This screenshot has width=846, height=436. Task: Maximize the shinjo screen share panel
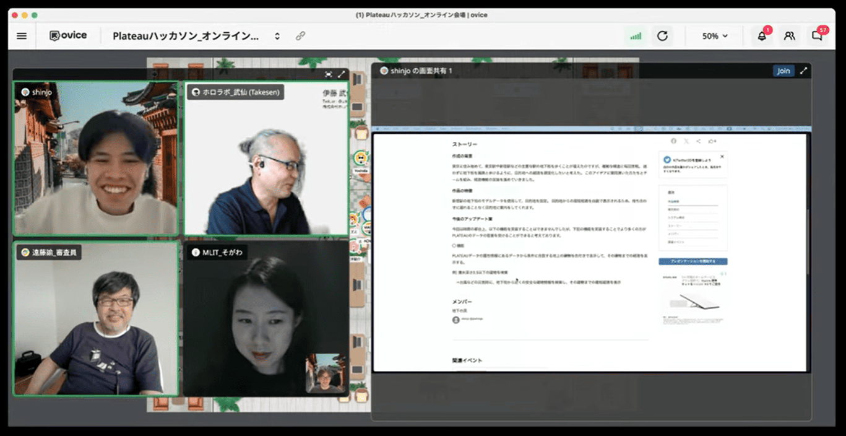803,71
